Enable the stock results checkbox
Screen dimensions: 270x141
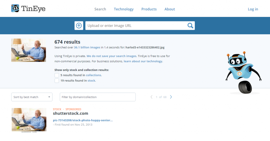57,81
